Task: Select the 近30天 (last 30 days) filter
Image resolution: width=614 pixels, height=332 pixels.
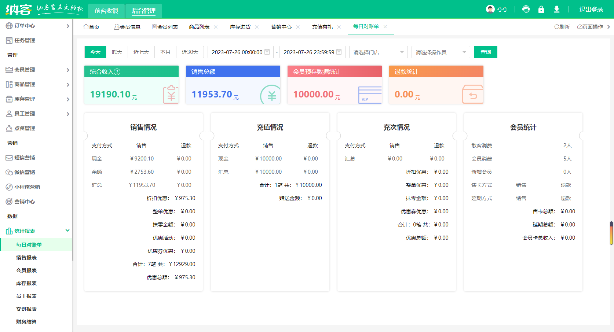Action: click(190, 52)
